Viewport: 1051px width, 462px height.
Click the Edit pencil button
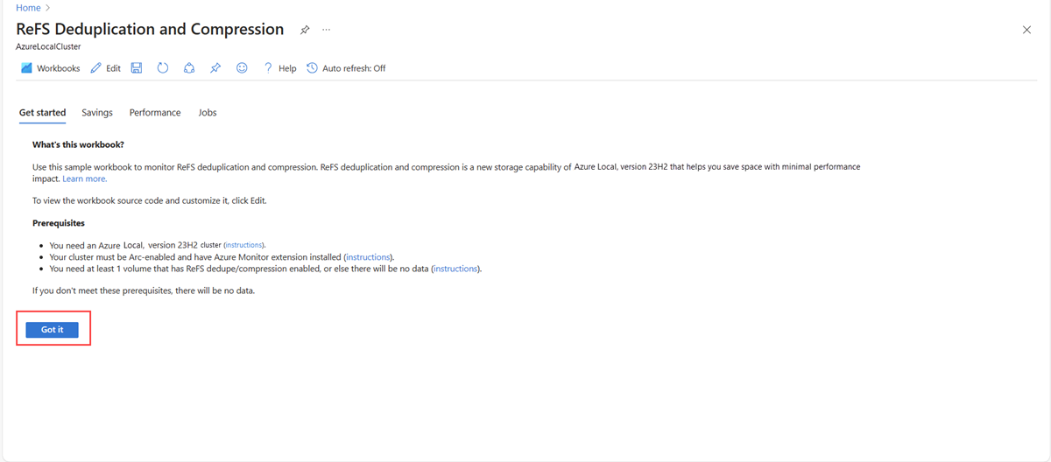point(105,68)
